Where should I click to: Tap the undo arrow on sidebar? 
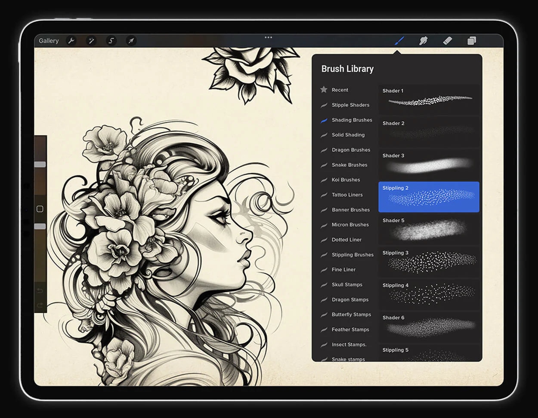coord(40,291)
